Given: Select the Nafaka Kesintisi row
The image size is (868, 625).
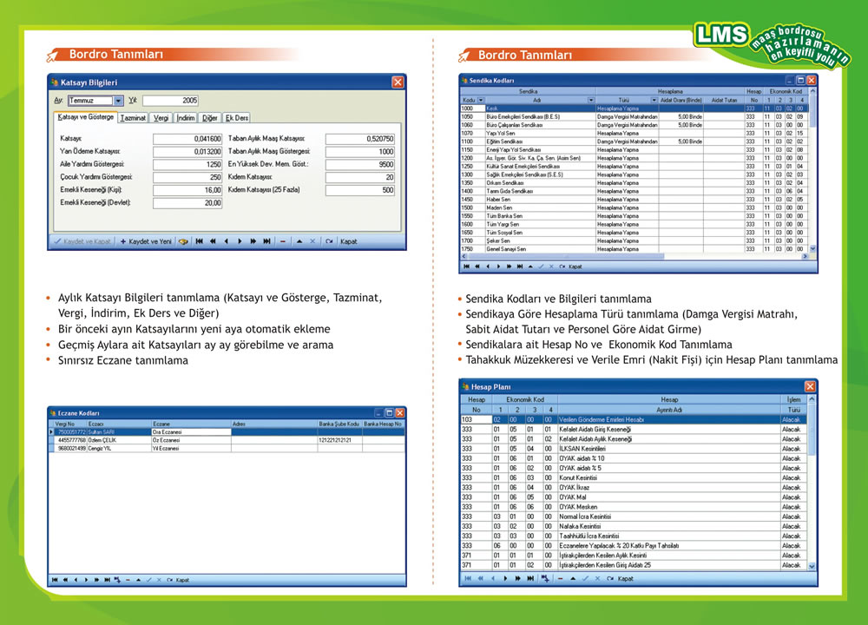Looking at the screenshot, I should tap(634, 526).
